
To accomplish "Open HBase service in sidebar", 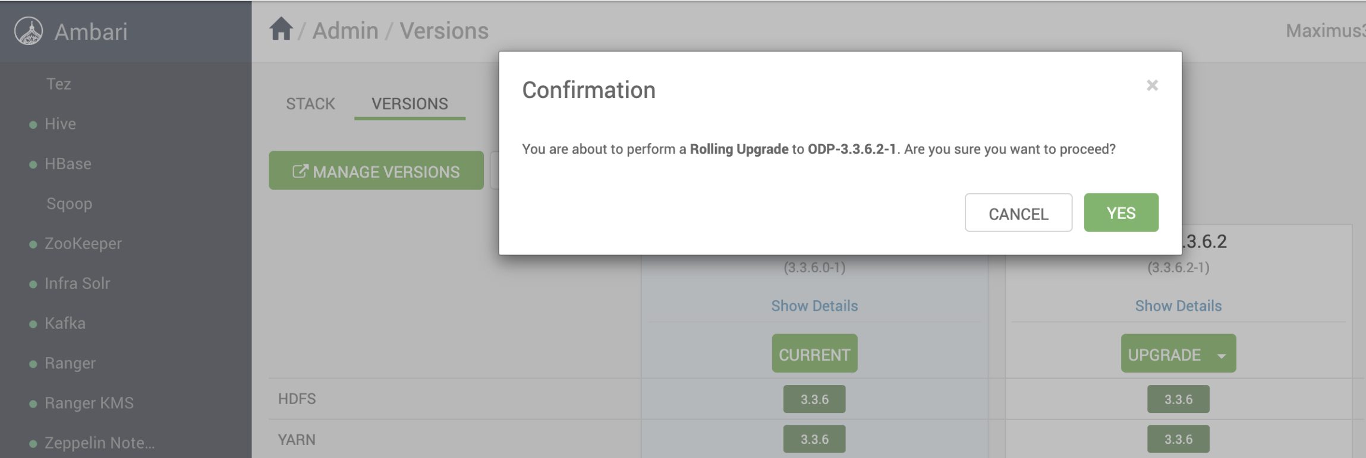I will tap(68, 164).
